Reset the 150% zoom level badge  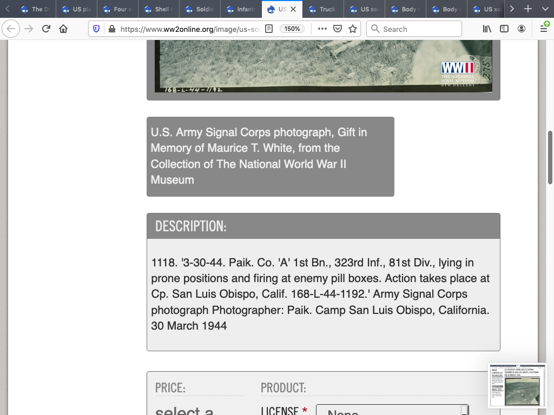292,29
